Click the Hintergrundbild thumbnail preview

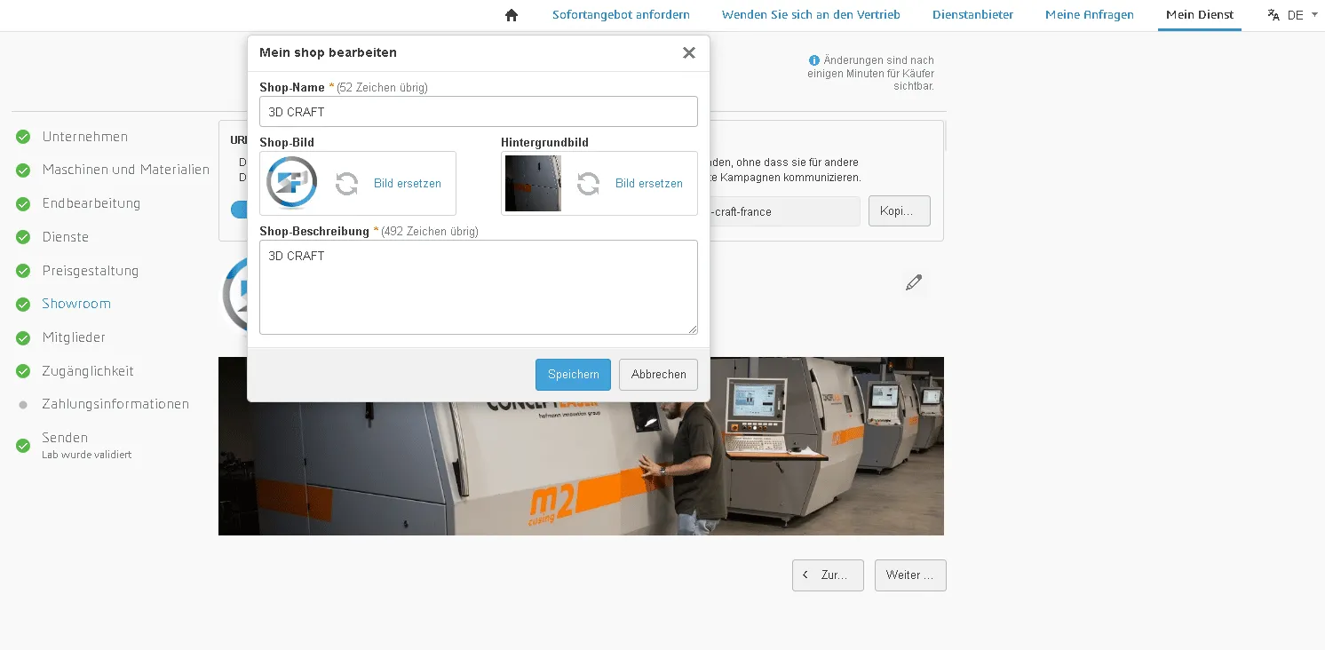pos(532,183)
